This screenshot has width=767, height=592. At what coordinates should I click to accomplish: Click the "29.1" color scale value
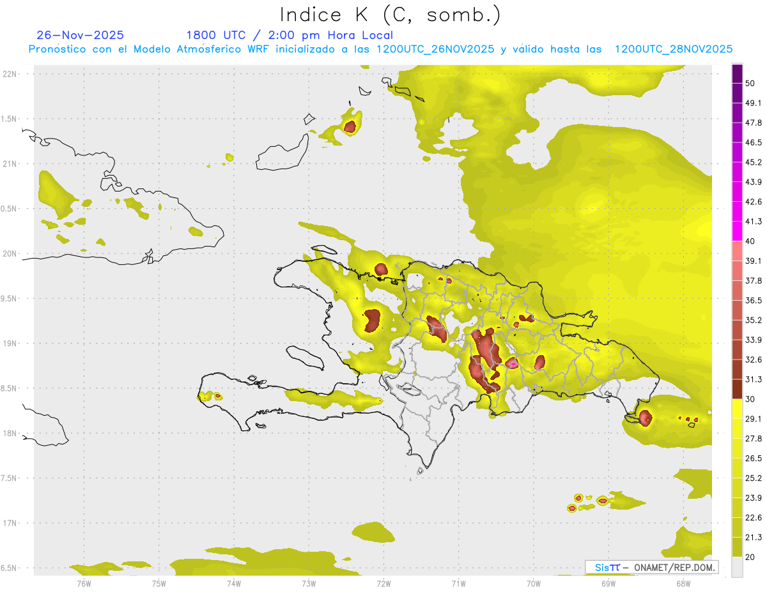(x=754, y=419)
